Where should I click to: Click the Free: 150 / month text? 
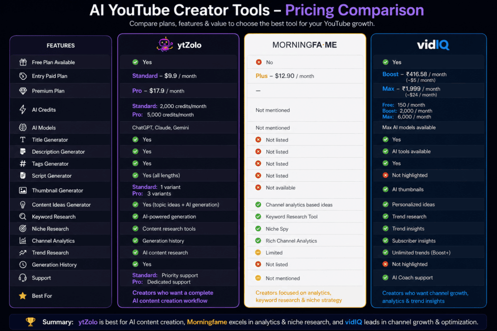point(403,105)
